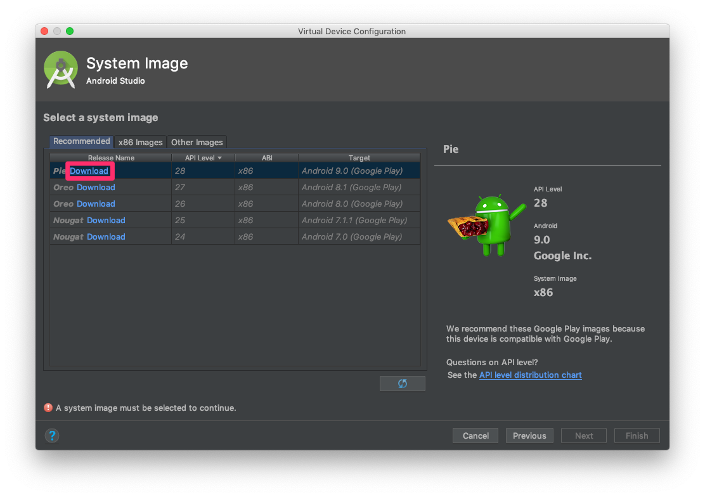Click the Target column header
The height and width of the screenshot is (497, 705).
coord(359,158)
